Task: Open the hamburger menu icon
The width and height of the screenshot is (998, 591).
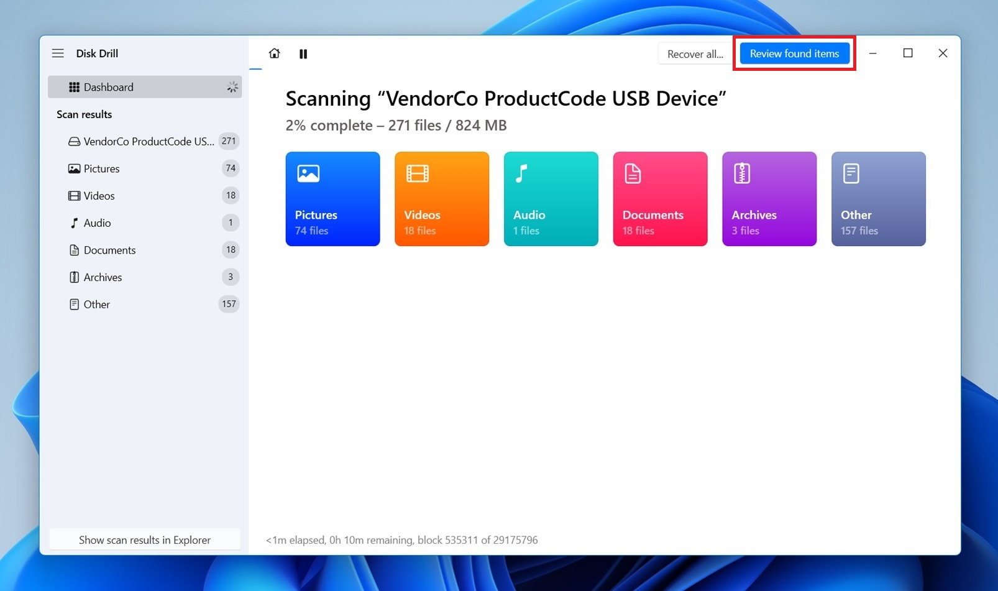Action: (58, 53)
